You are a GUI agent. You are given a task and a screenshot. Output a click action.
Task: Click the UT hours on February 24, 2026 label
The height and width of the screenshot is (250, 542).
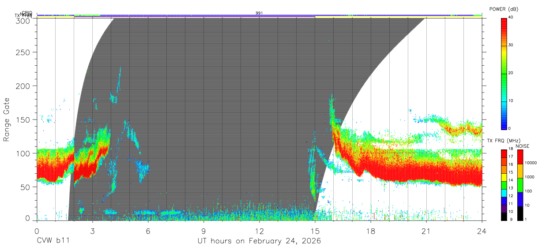tap(259, 241)
